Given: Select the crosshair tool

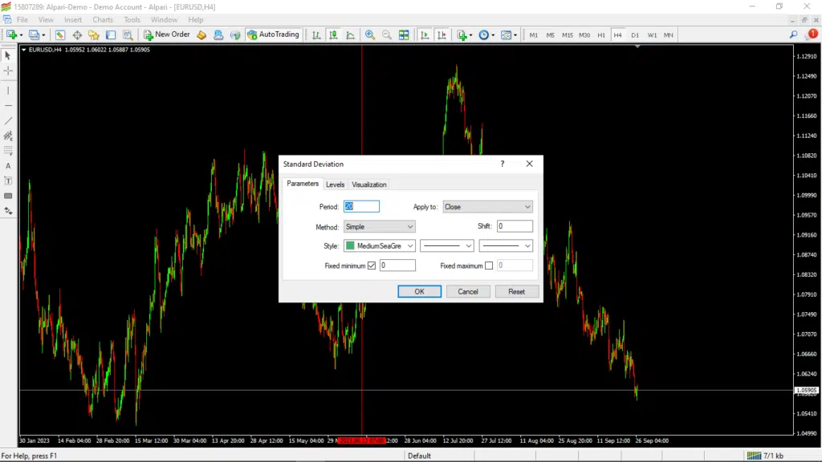Looking at the screenshot, I should point(8,71).
